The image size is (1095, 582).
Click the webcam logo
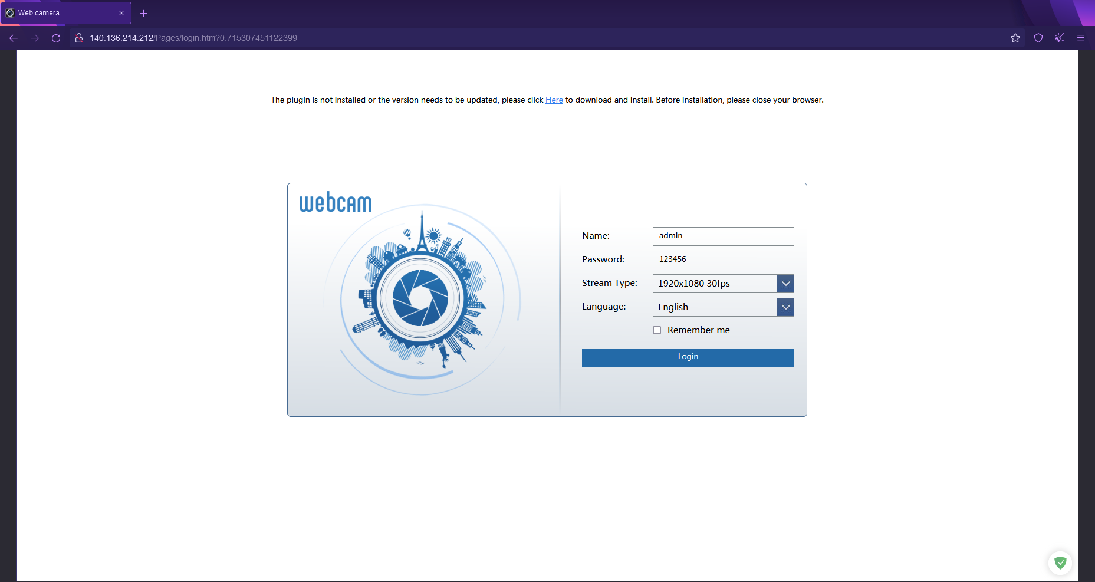336,202
